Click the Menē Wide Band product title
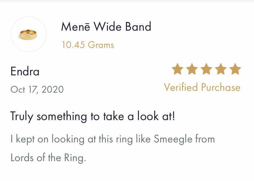 click(x=106, y=27)
